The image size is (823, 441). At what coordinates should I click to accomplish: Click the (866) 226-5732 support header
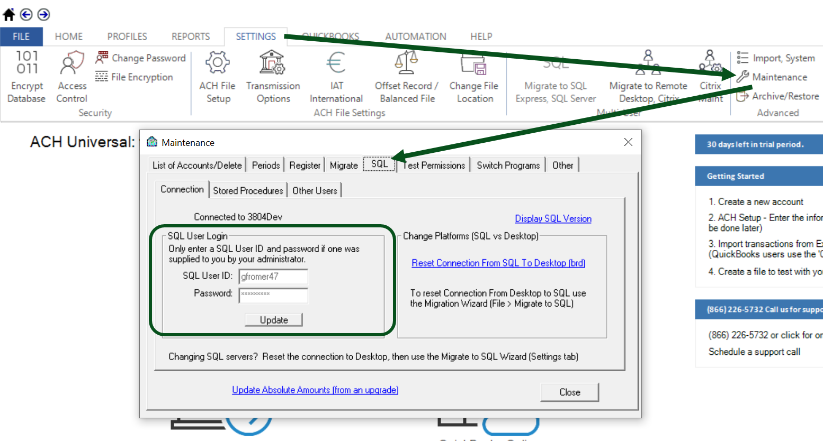click(x=759, y=309)
